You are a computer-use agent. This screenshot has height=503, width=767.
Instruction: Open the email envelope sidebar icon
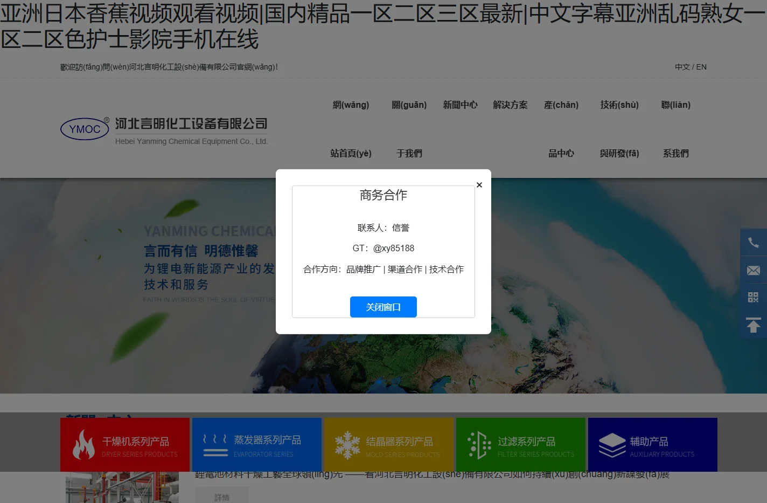tap(753, 270)
